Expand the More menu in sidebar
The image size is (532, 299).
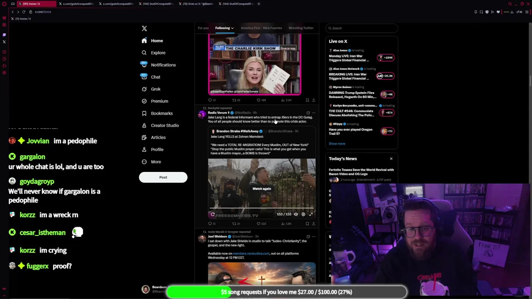(151, 162)
